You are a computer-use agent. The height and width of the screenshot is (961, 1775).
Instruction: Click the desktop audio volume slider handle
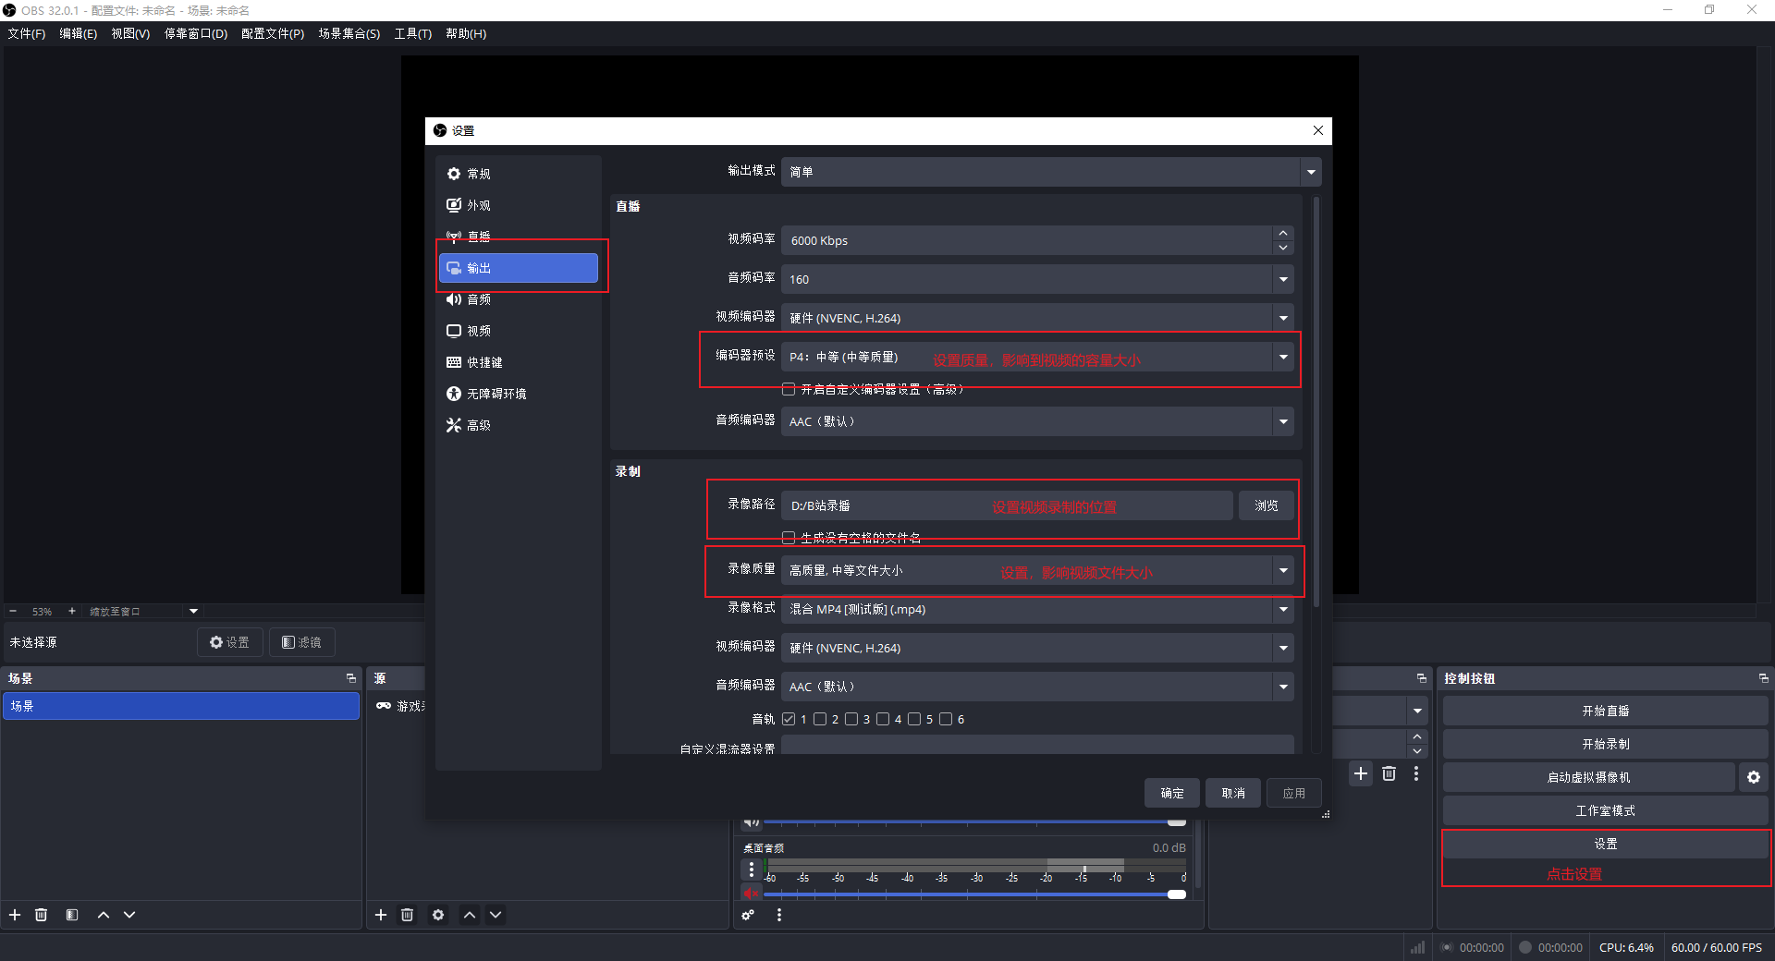(1176, 894)
